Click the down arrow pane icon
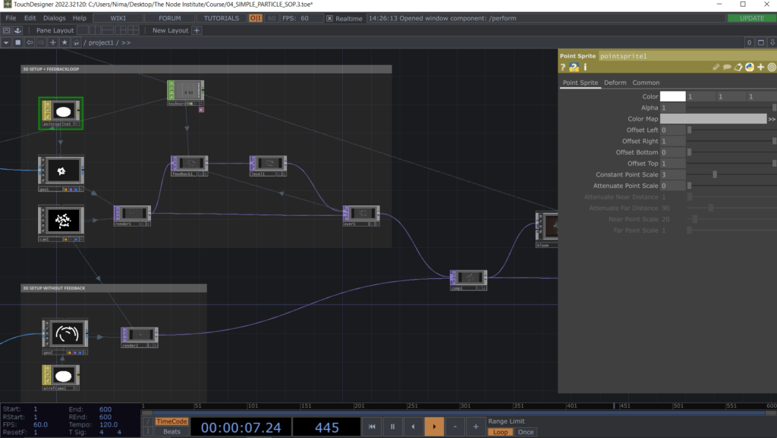777x438 pixels. coord(772,42)
